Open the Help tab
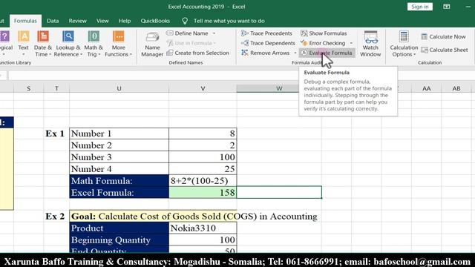This screenshot has height=267, width=475. [x=125, y=21]
